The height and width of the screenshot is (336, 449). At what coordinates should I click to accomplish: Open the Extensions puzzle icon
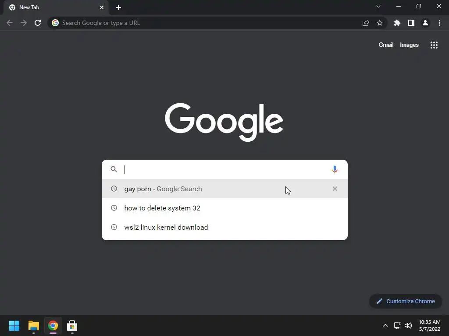coord(397,23)
